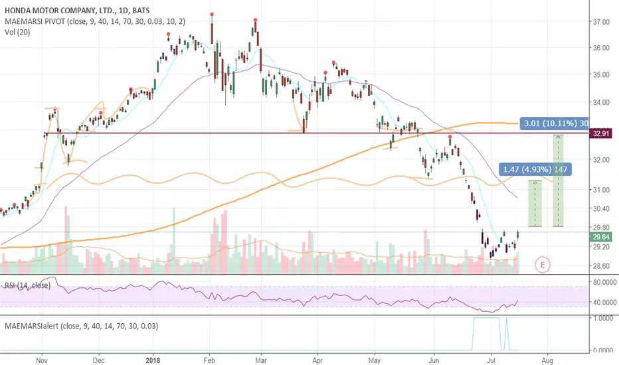Viewport: 619px width, 365px height.
Task: Click the 32.00 price axis value
Action: click(x=602, y=160)
